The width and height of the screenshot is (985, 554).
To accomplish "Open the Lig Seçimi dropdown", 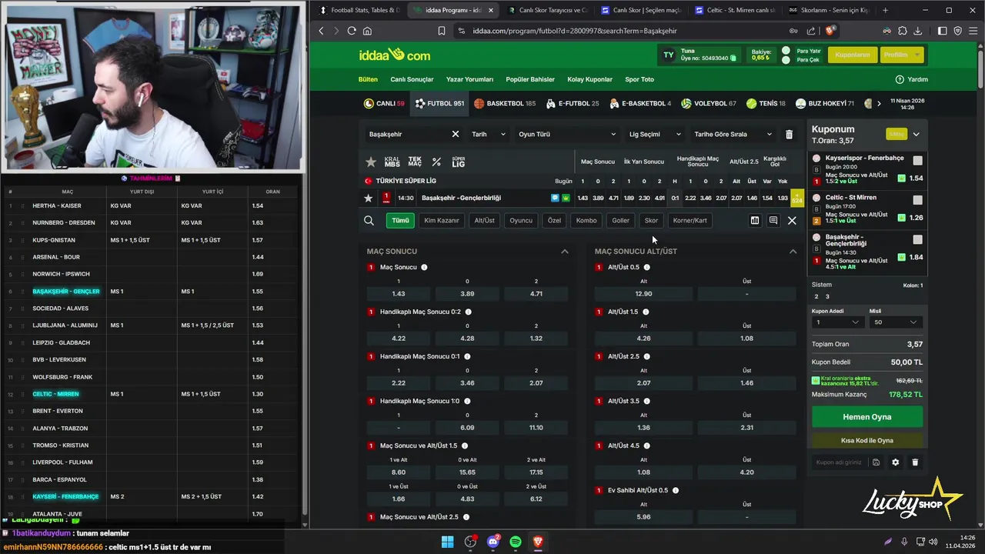I will [655, 134].
